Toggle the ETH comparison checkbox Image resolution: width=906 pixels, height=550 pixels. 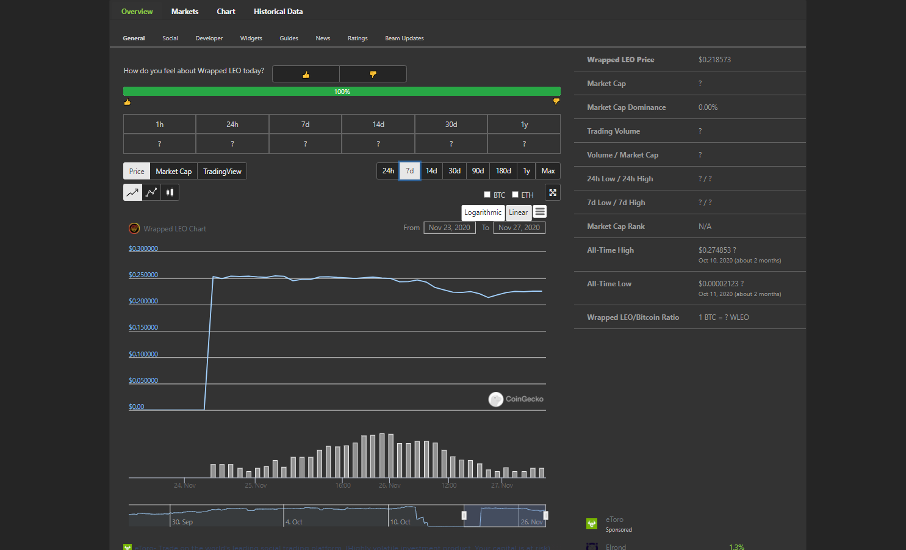pyautogui.click(x=515, y=195)
